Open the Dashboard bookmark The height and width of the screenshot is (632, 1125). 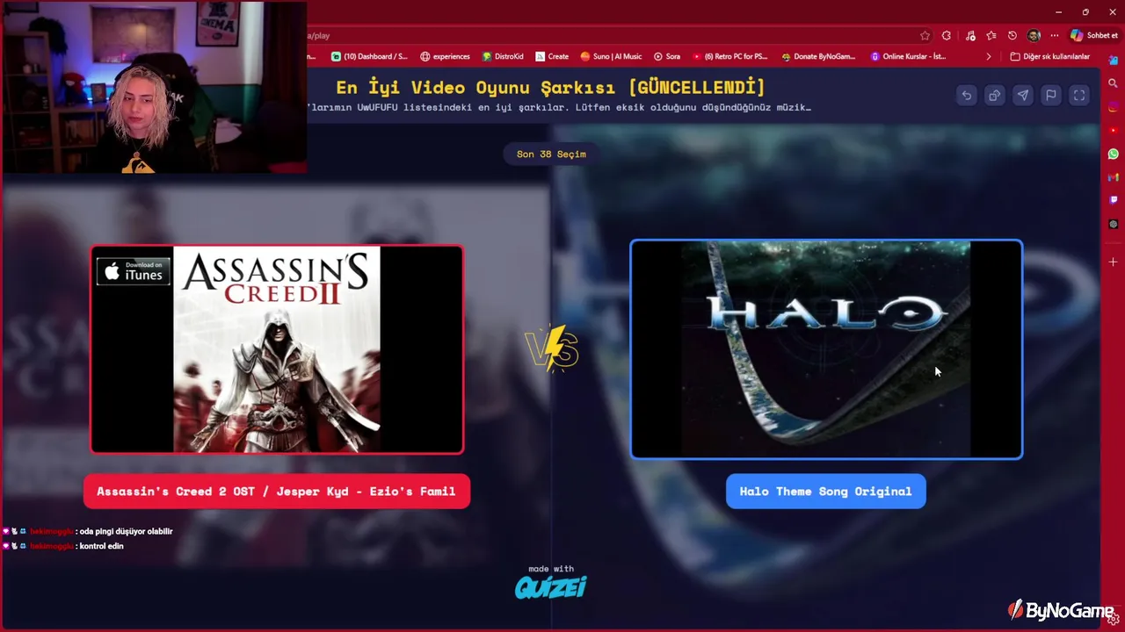pyautogui.click(x=369, y=56)
